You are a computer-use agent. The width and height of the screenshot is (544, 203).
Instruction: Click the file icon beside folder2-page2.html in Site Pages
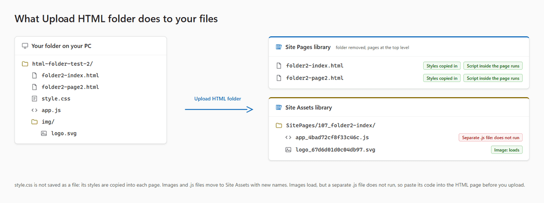[x=279, y=78]
